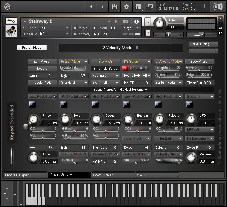Click octave up arrow beside keyboard
This screenshot has width=227, height=207.
(7, 188)
